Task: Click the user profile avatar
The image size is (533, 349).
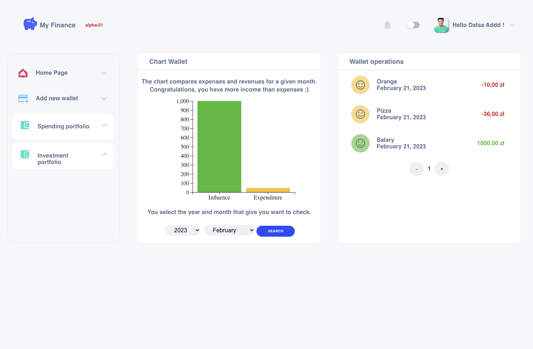Action: (441, 25)
